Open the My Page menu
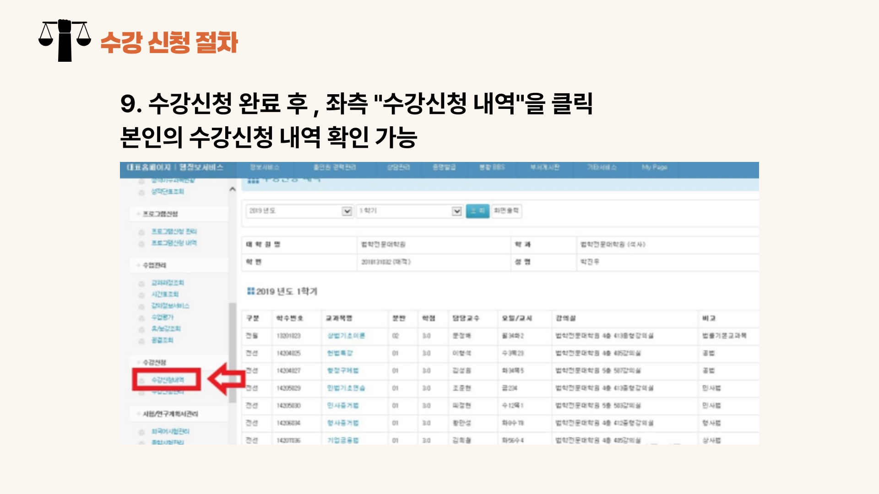 pyautogui.click(x=654, y=167)
